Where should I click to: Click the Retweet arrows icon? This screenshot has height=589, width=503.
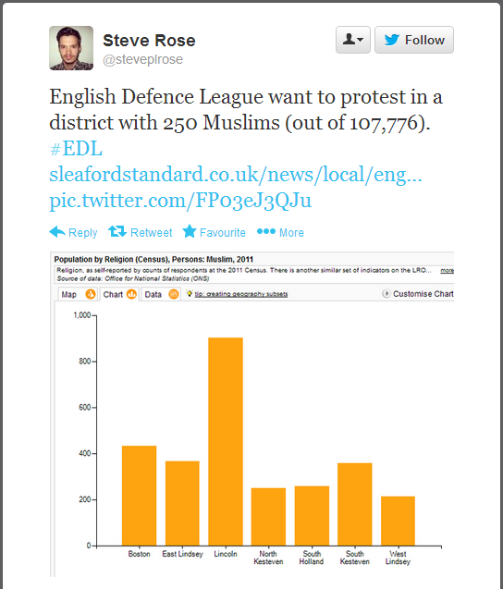[117, 231]
